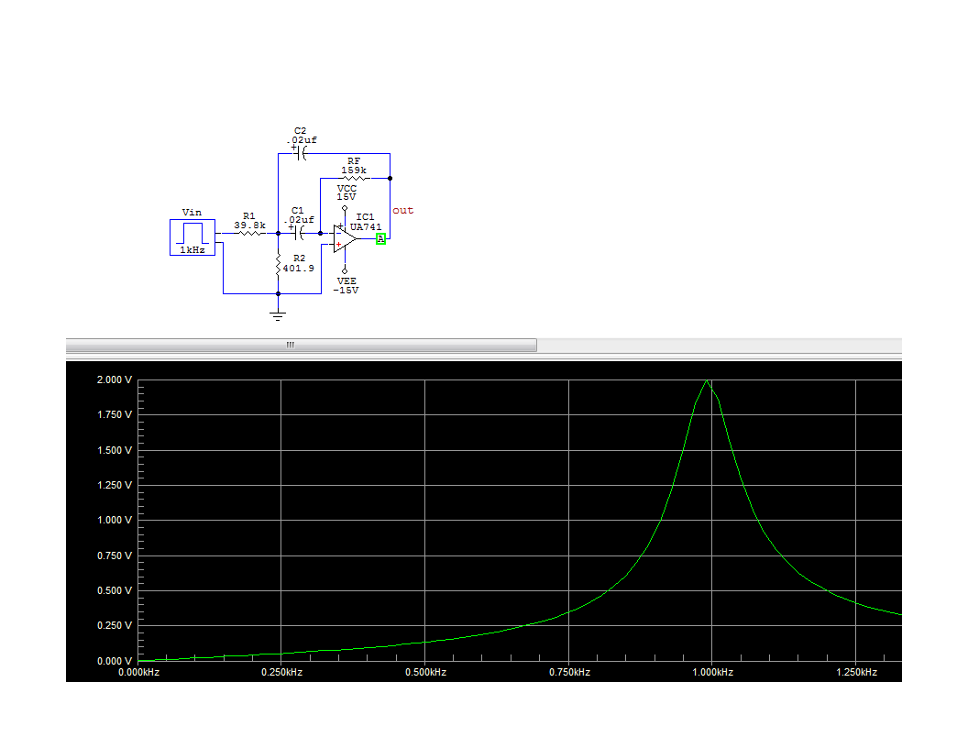Click the '-15V' VEE value
The width and height of the screenshot is (968, 748).
[x=346, y=290]
